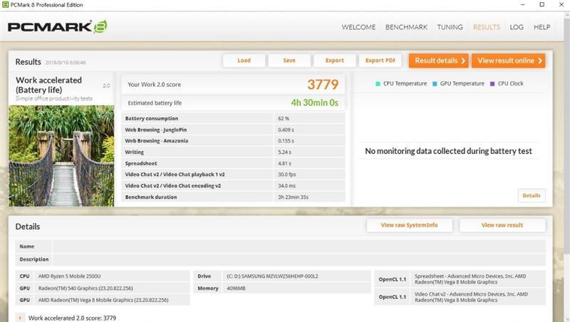Click the Save result button
The height and width of the screenshot is (322, 570).
click(x=289, y=61)
